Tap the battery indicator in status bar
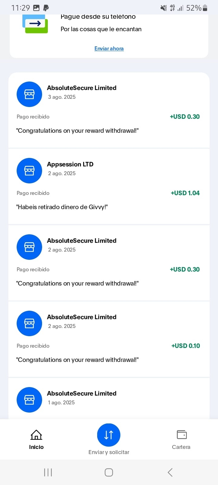Viewport: 218px width, 485px height. pos(205,8)
